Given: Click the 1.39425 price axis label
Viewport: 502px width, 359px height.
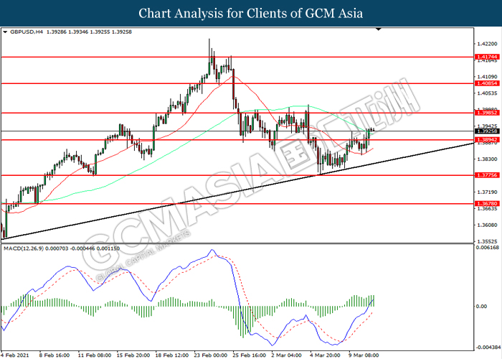Looking at the screenshot, I should point(487,126).
